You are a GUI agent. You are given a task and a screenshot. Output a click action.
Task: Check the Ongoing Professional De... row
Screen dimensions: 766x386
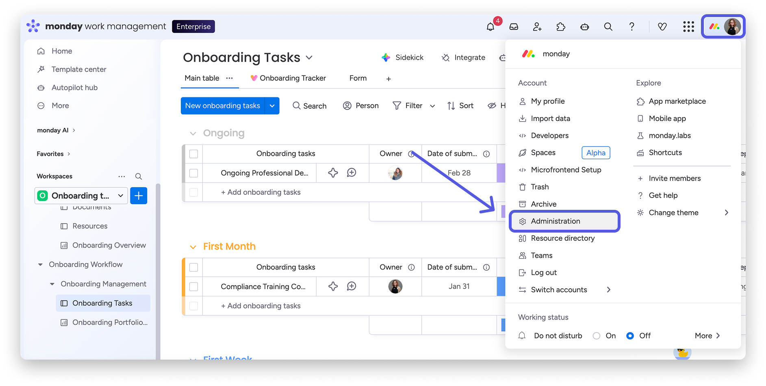tap(194, 173)
